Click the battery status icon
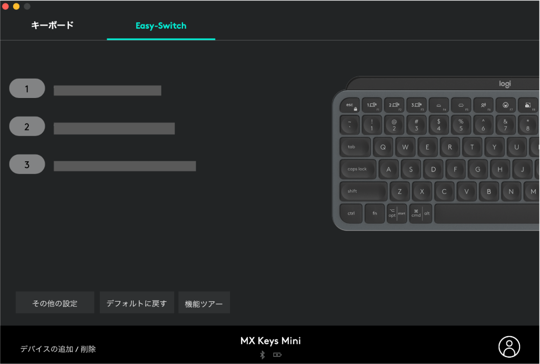This screenshot has width=540, height=364. [x=277, y=355]
